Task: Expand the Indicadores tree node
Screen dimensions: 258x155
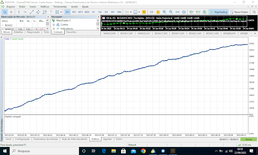Action: [x=54, y=29]
